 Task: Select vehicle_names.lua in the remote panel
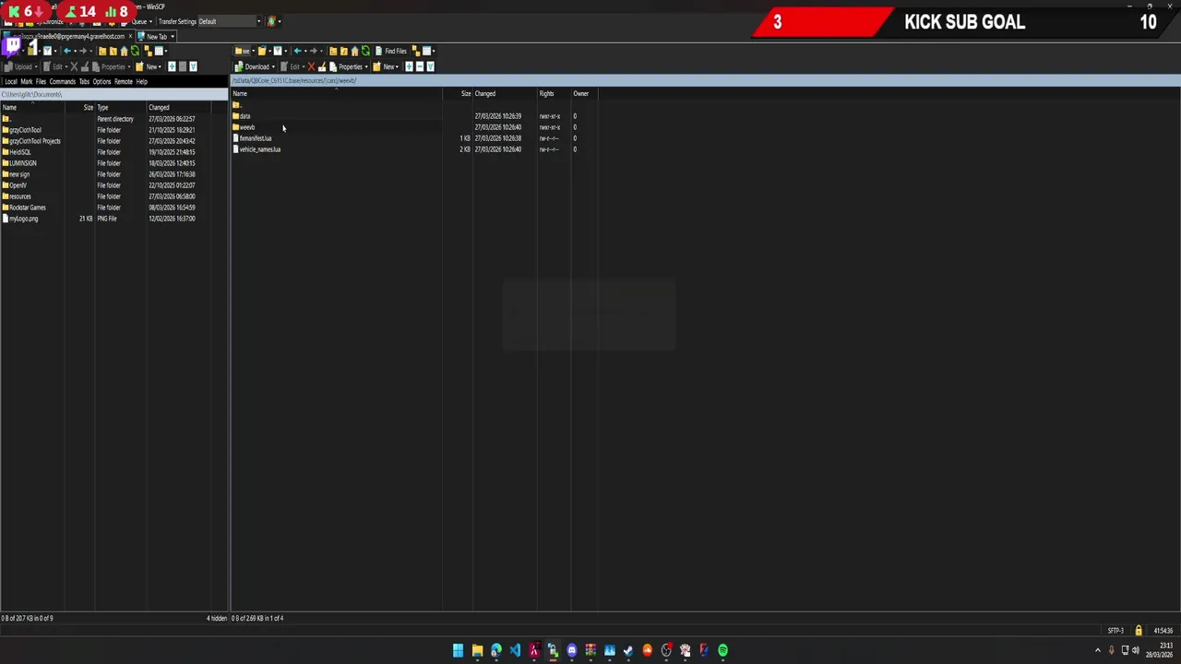259,149
